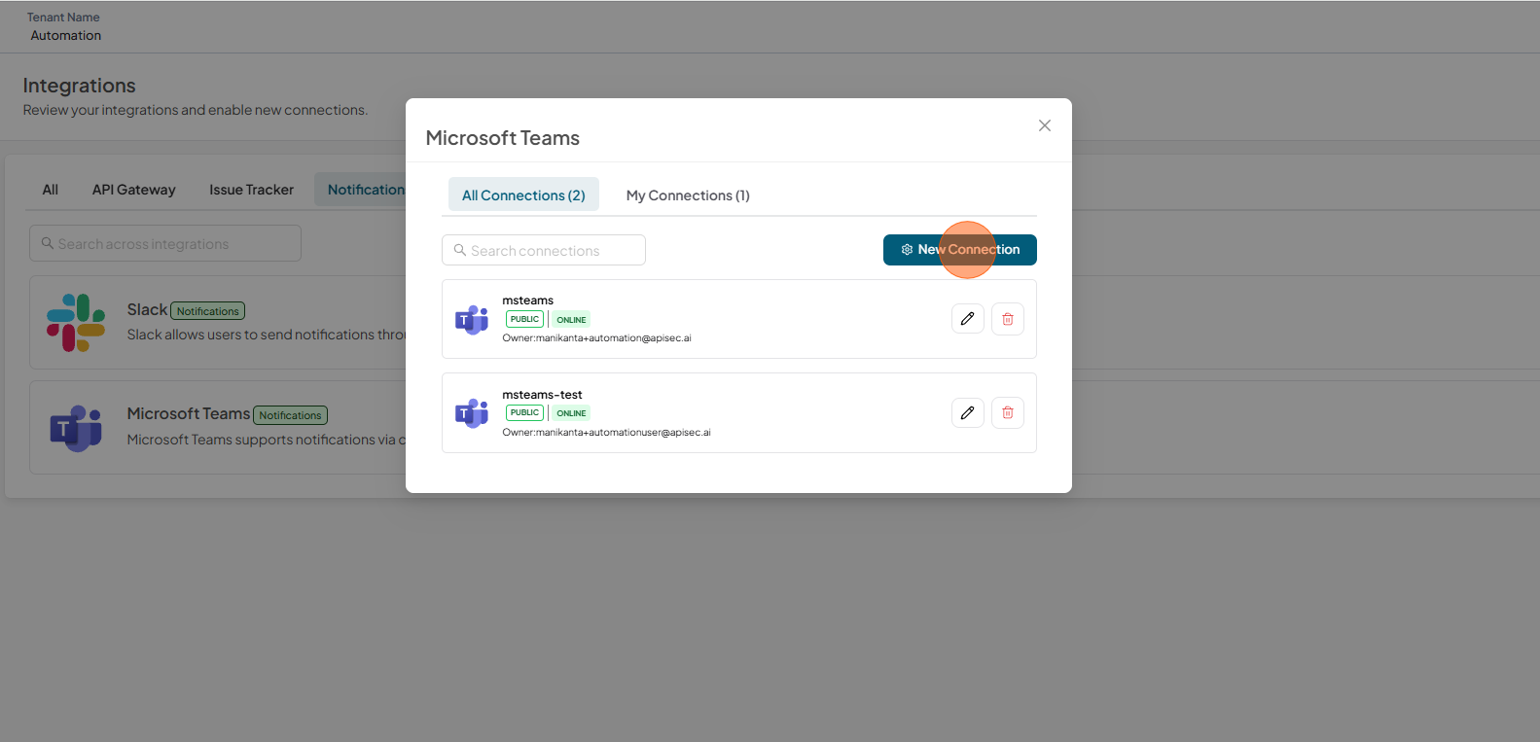Delete the msteams-test connection
The height and width of the screenshot is (742, 1540).
1008,413
